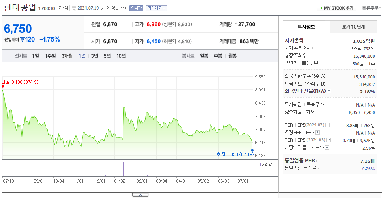Switch to the 투자정보 tab

306,27
